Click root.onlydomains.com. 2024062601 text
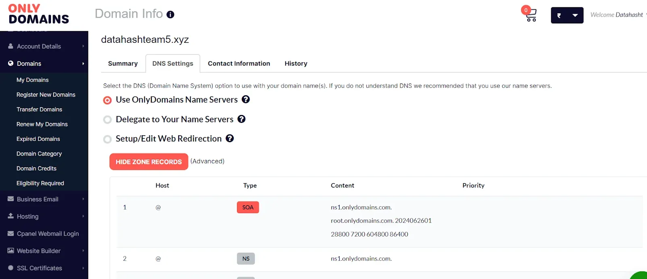647x279 pixels. [x=381, y=220]
